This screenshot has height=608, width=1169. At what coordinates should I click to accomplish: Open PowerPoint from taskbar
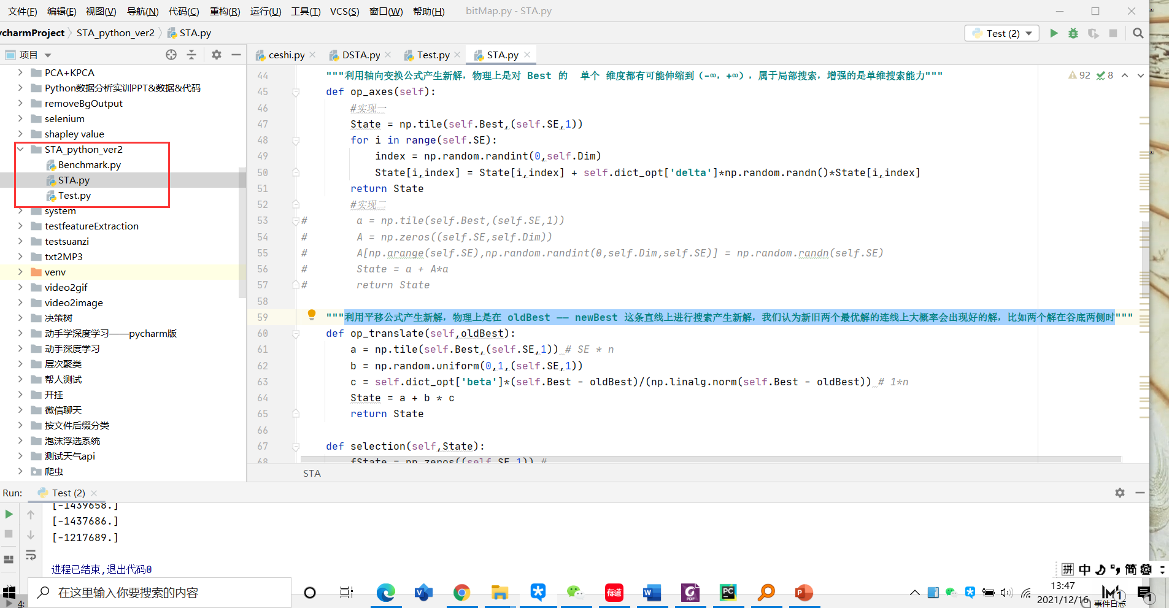click(x=804, y=592)
